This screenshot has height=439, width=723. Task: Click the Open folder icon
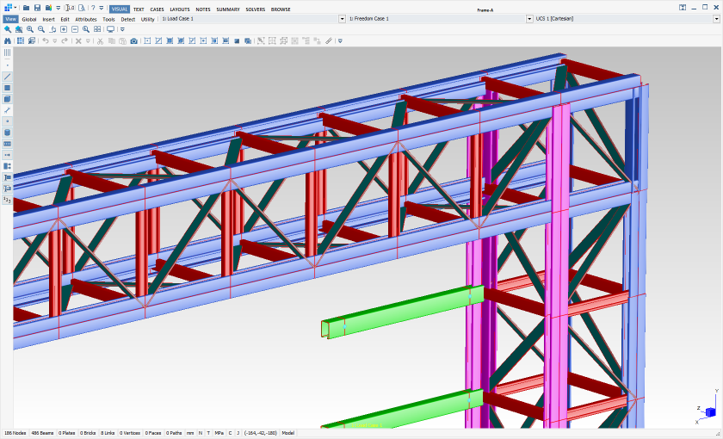click(27, 8)
